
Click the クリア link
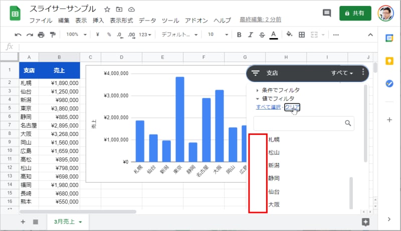tap(292, 107)
